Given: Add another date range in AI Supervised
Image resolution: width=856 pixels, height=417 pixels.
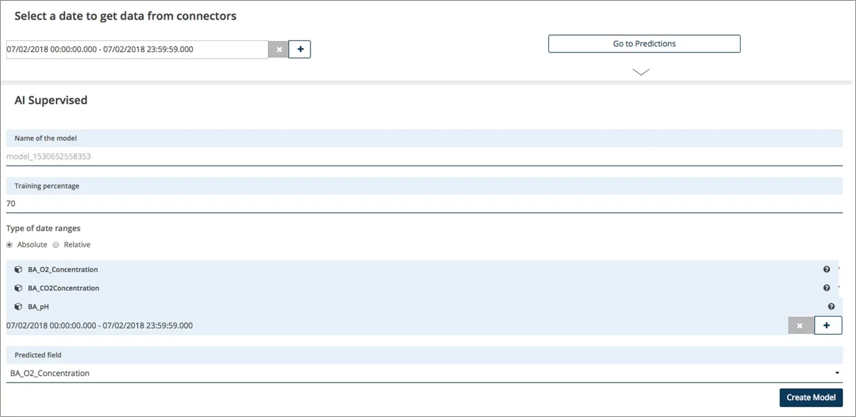Looking at the screenshot, I should pos(828,325).
